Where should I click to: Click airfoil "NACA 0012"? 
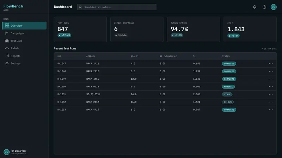(x=93, y=87)
